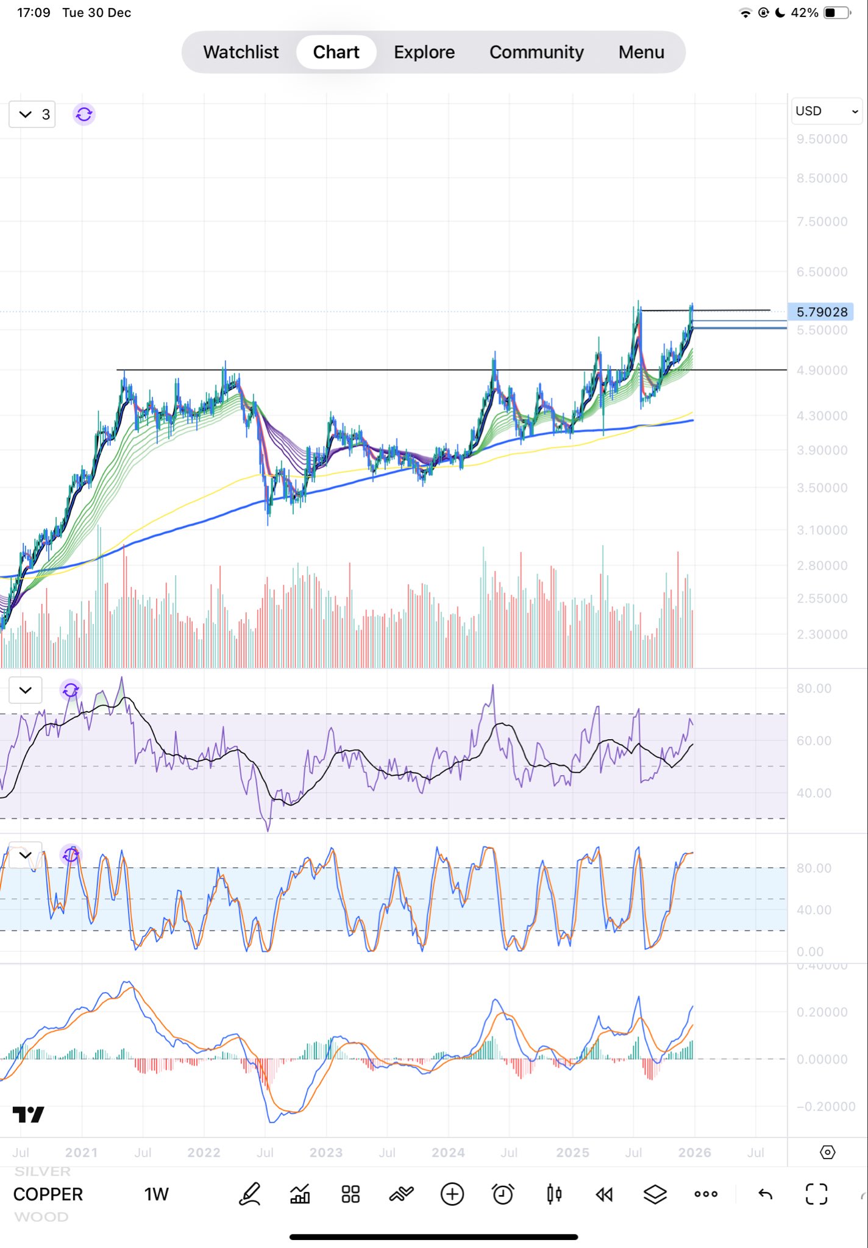
Task: Open object tree layers icon
Action: pyautogui.click(x=655, y=1194)
